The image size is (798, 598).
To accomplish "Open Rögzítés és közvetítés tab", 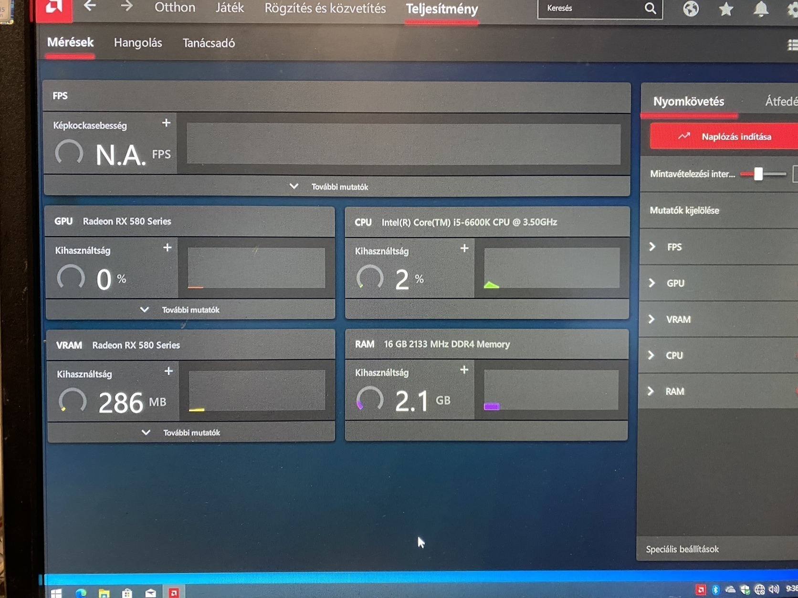I will tap(325, 9).
